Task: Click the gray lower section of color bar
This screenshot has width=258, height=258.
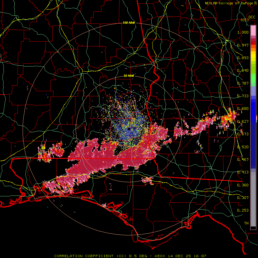Action: click(253, 199)
